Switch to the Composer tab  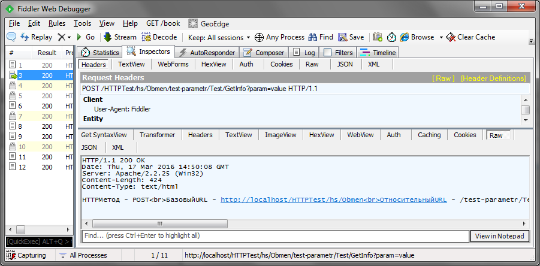pos(264,53)
